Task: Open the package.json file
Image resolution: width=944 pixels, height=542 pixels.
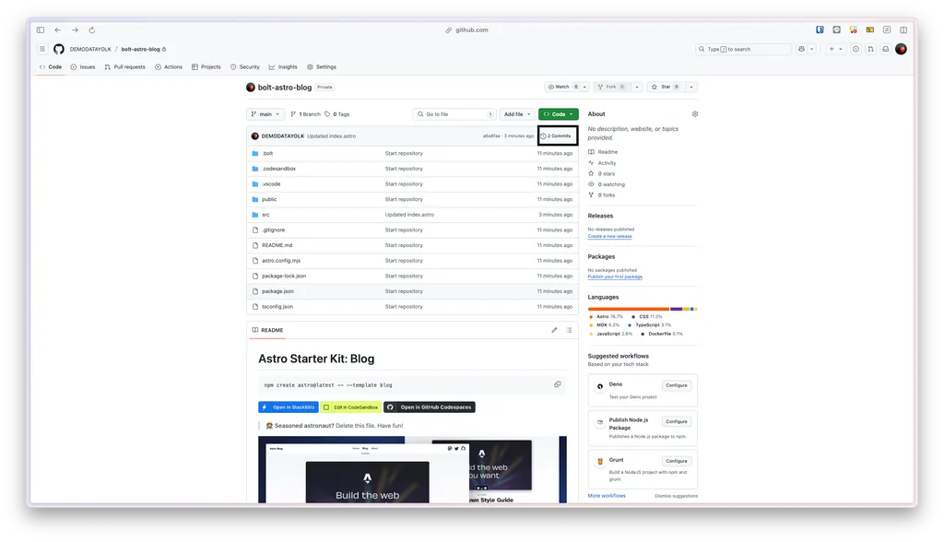Action: pos(277,291)
